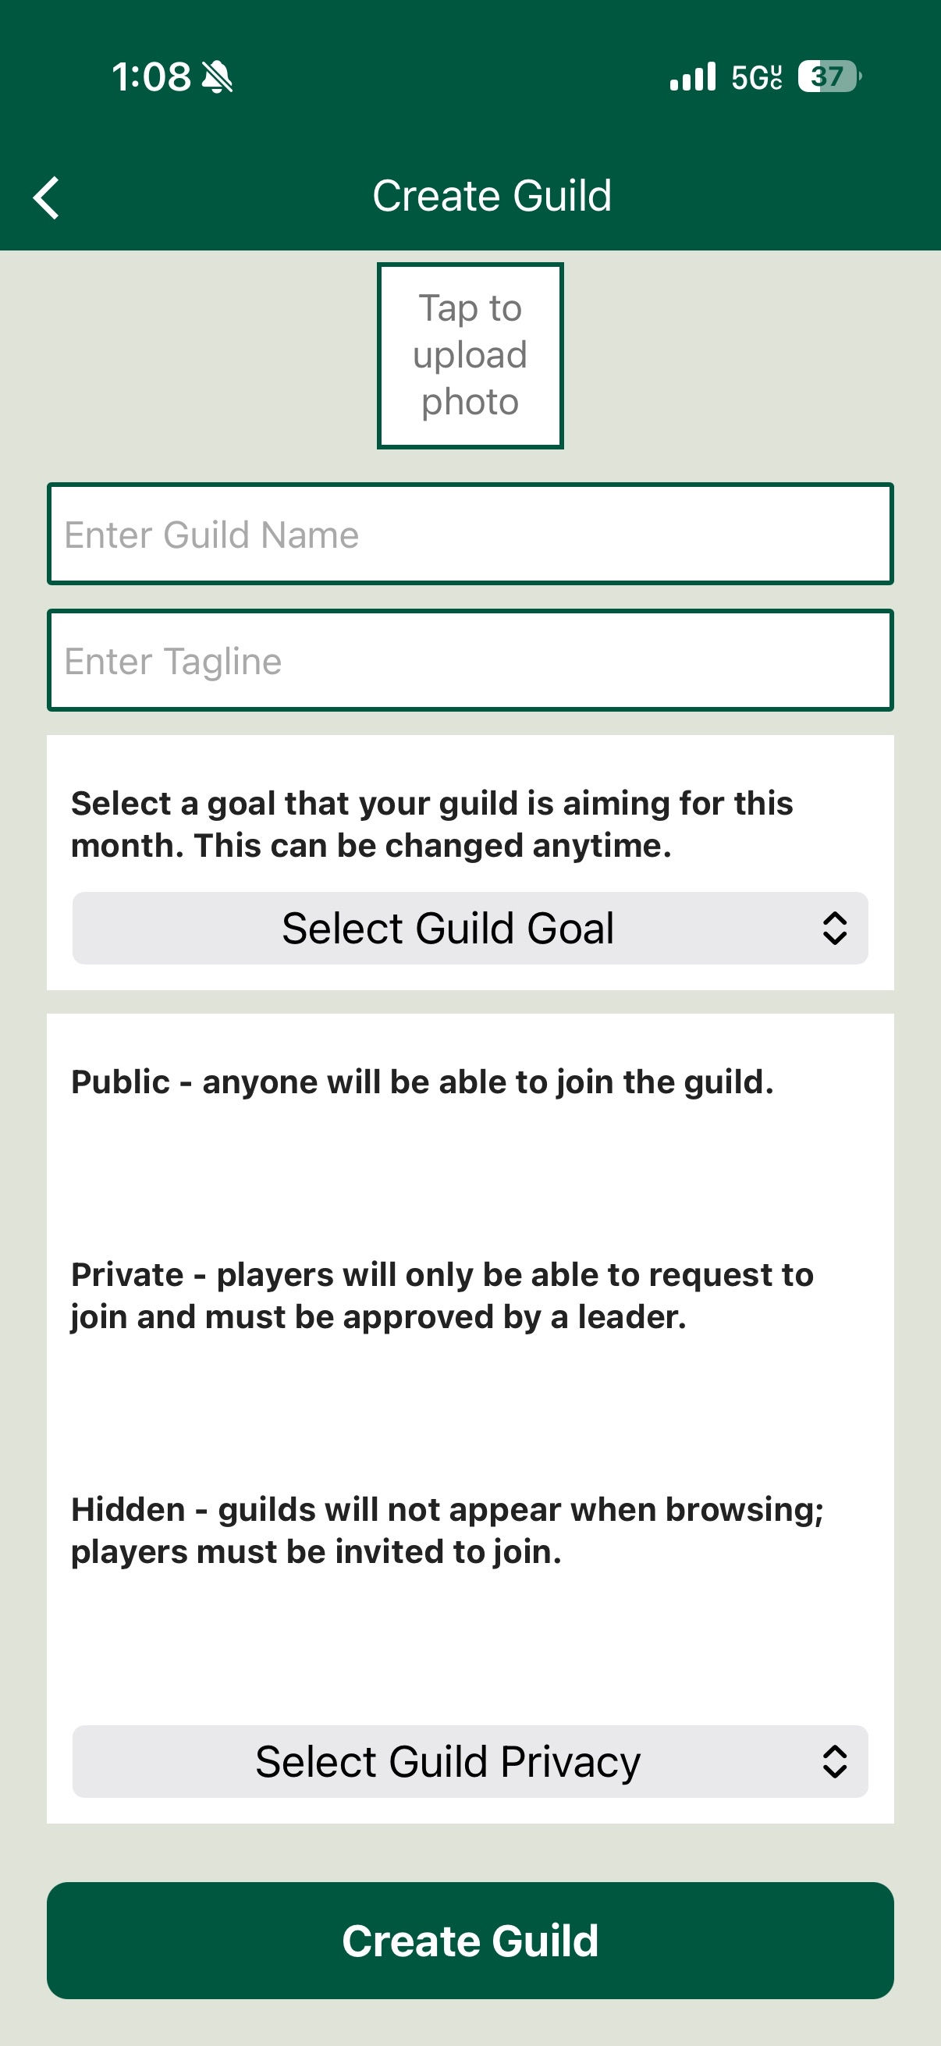Tap the 1:08 clock in status bar
Image resolution: width=941 pixels, height=2046 pixels.
[x=151, y=77]
